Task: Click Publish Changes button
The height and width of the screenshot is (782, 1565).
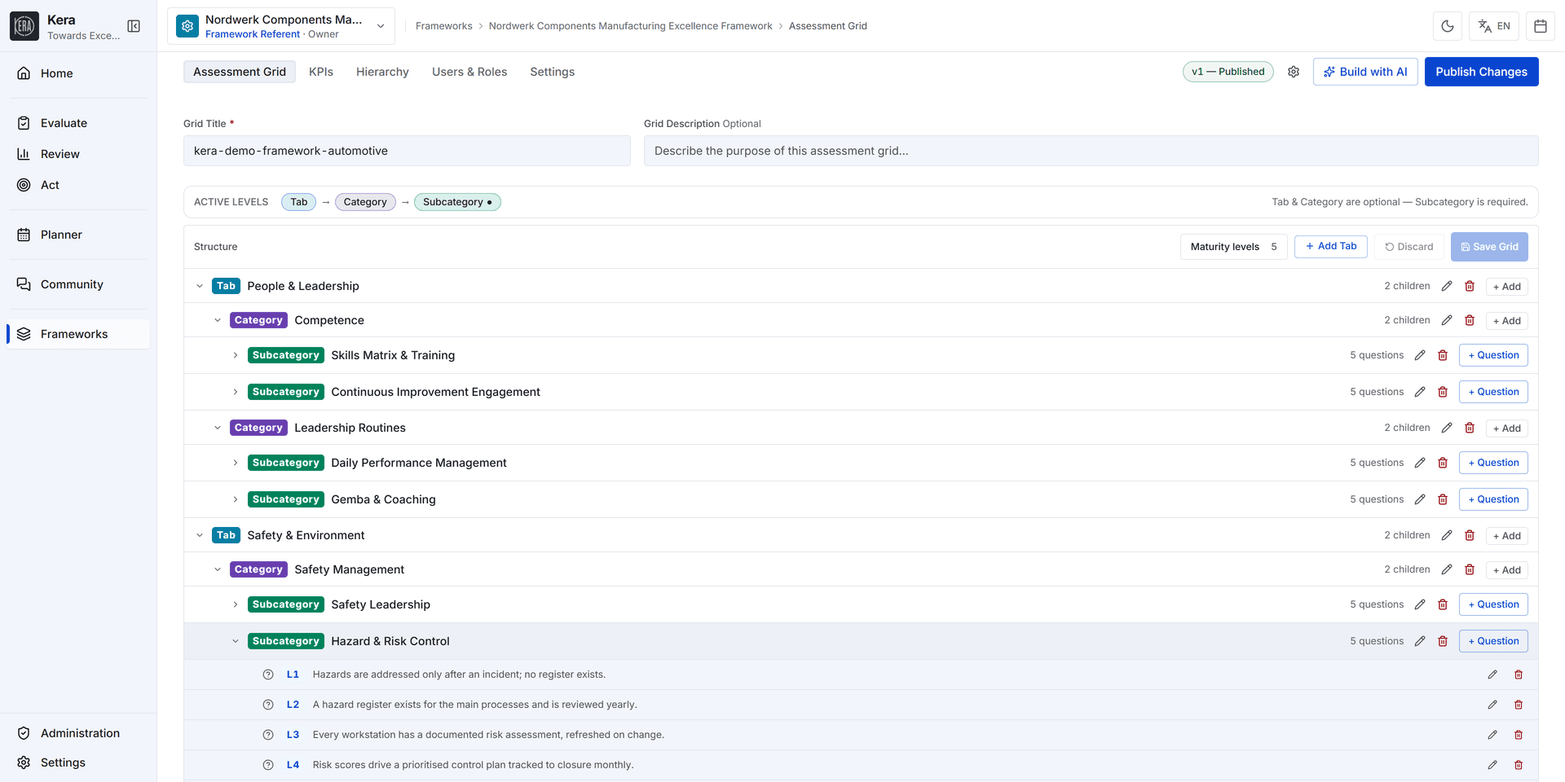Action: click(x=1481, y=72)
